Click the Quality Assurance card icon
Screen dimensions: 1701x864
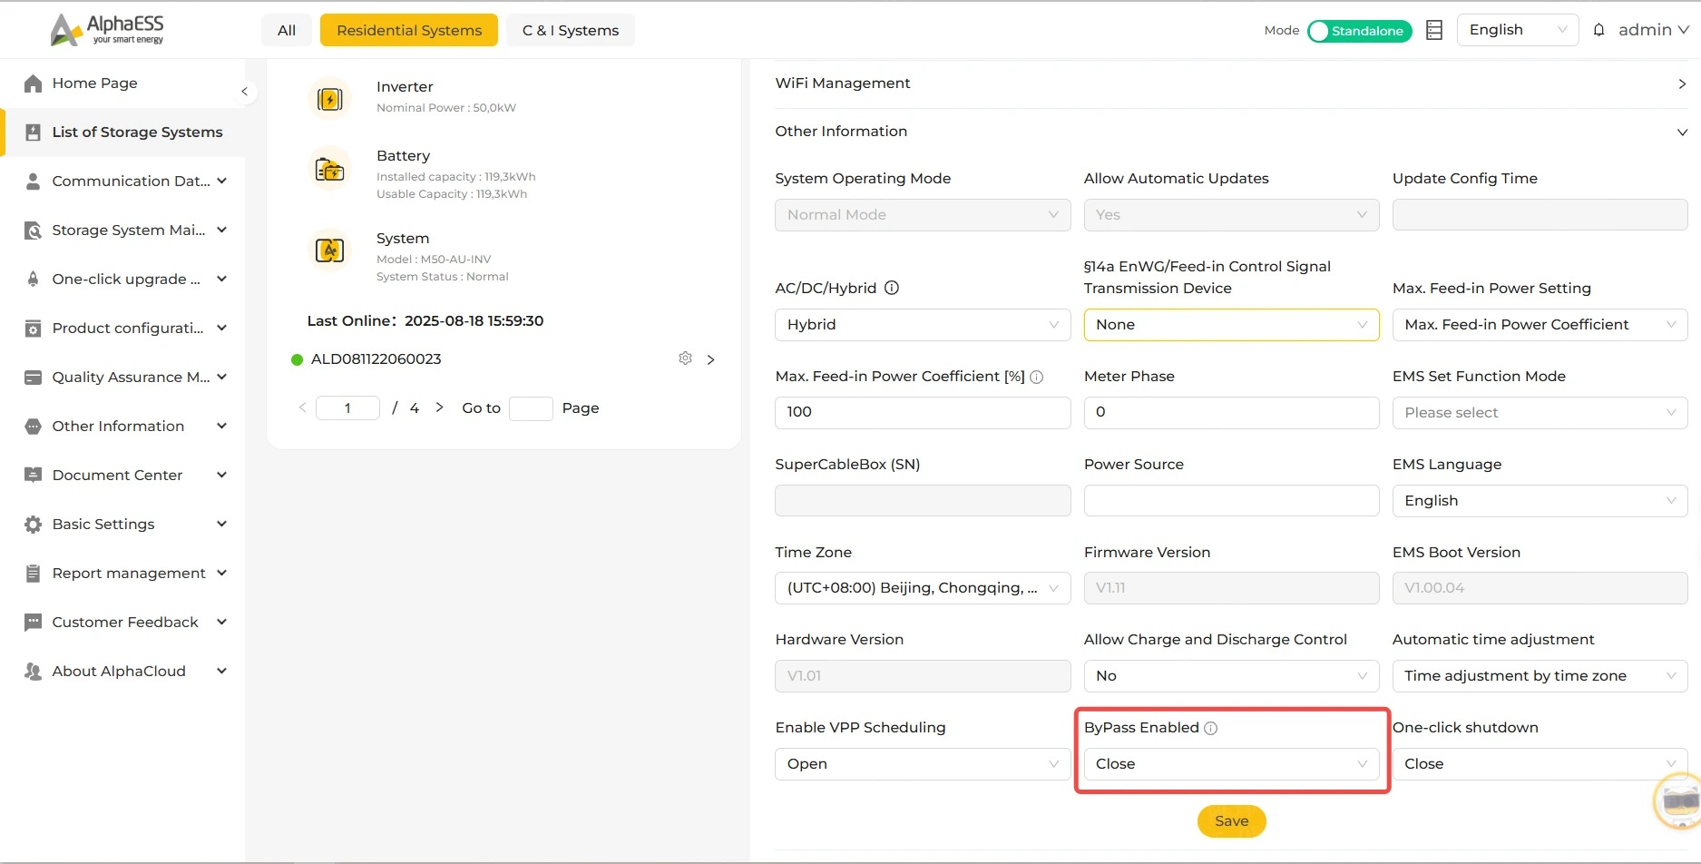coord(34,378)
